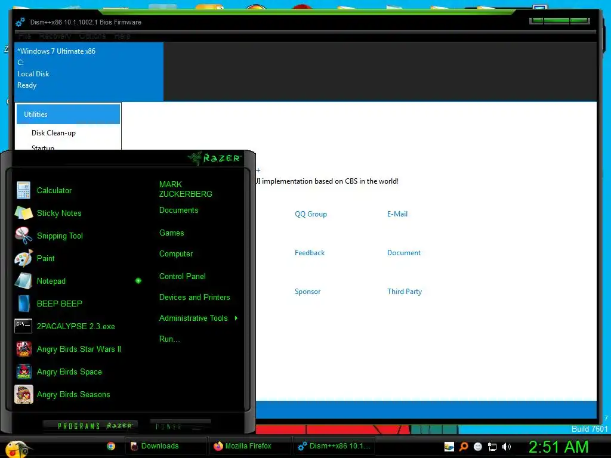Viewport: 611px width, 458px height.
Task: Switch to Downloads taskbar window
Action: 166,446
